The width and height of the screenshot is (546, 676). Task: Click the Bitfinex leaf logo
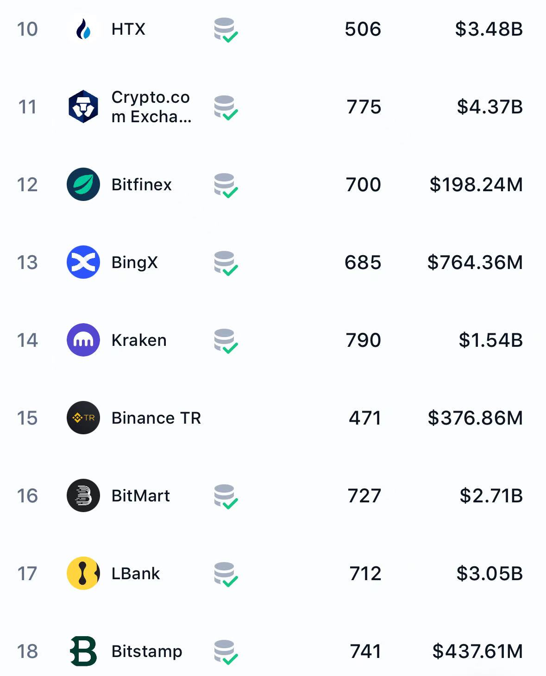pos(83,184)
